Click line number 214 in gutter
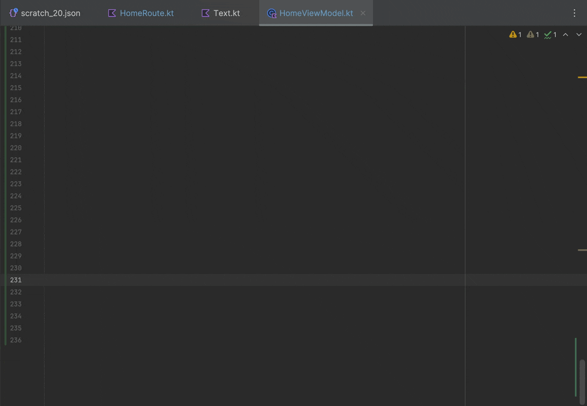Screen dimensions: 587x406 point(16,76)
